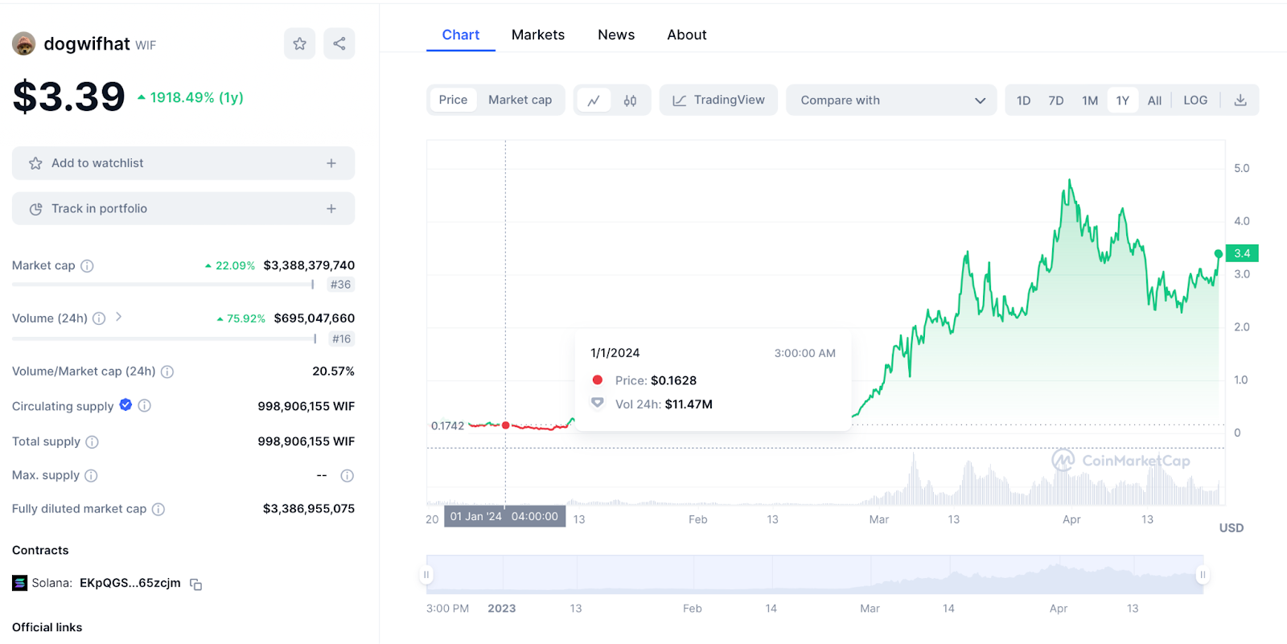Click the left range slider handle
Screen dimensions: 1287x644
[x=426, y=575]
